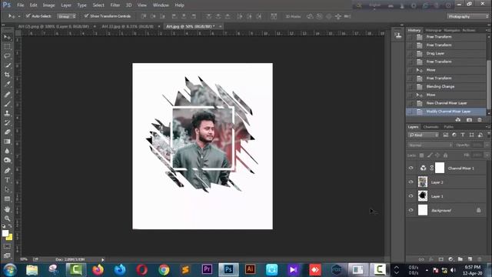Hide Layer 2 with its eye icon
Screen dimensions: 492x277
(x=411, y=182)
